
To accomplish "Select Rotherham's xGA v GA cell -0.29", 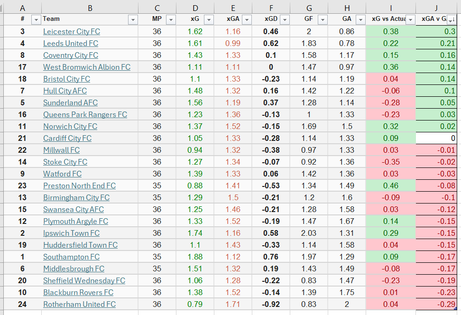I will click(x=436, y=305).
